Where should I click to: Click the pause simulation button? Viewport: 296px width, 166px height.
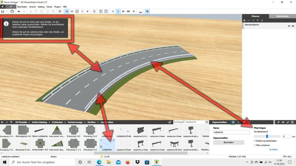tap(113, 11)
